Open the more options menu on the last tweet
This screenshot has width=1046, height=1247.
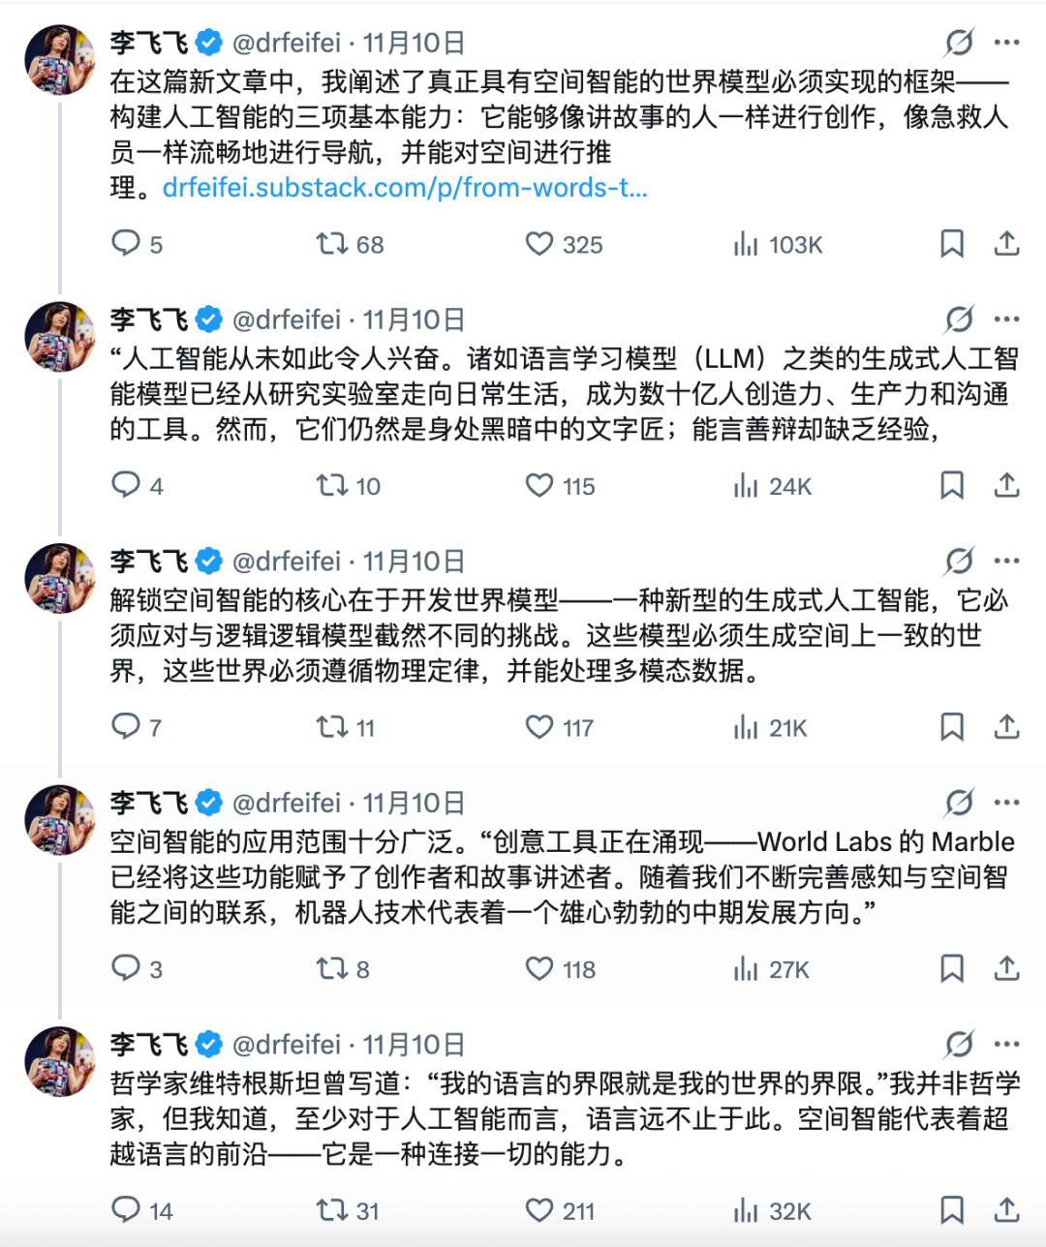(1007, 1044)
